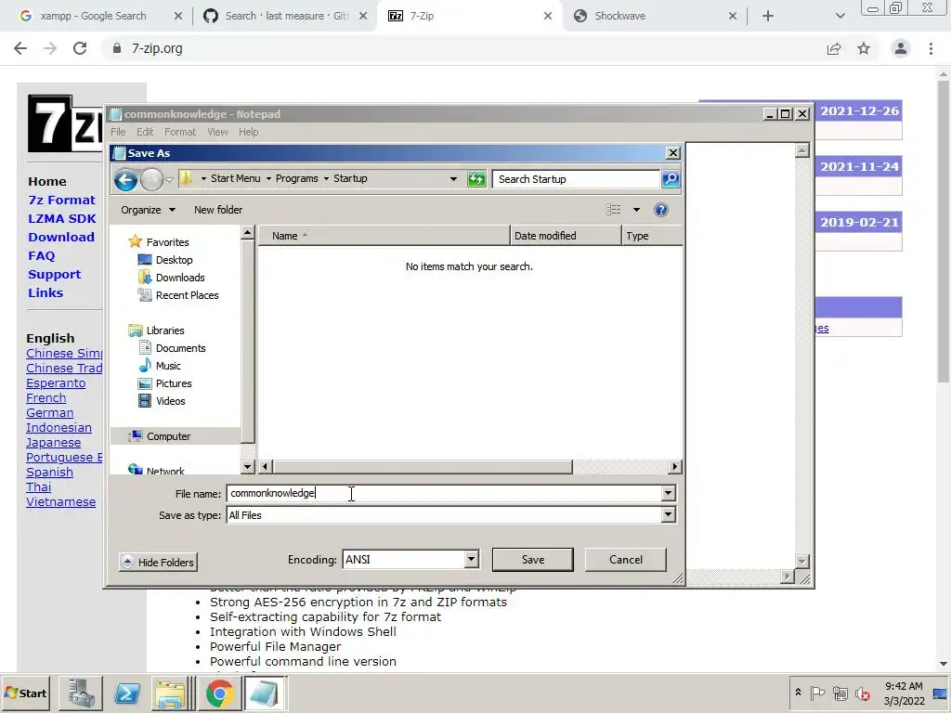Open the Help question mark icon
Screen dimensions: 951x713
[661, 210]
